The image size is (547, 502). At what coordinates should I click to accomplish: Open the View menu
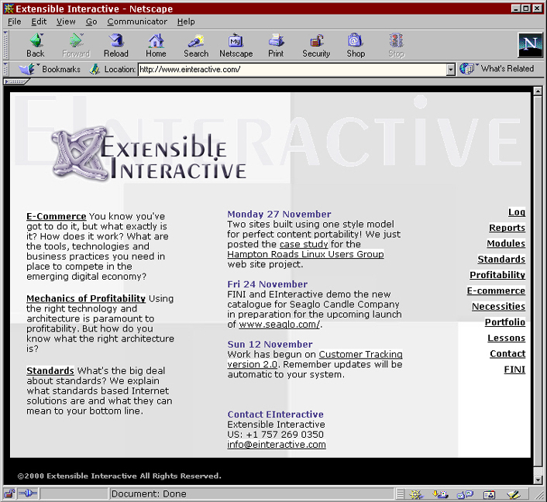click(x=66, y=22)
